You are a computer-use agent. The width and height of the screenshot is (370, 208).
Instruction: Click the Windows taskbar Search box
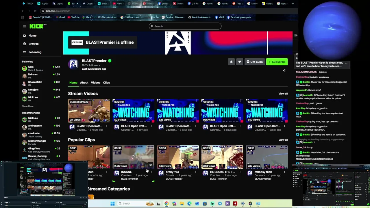click(136, 204)
